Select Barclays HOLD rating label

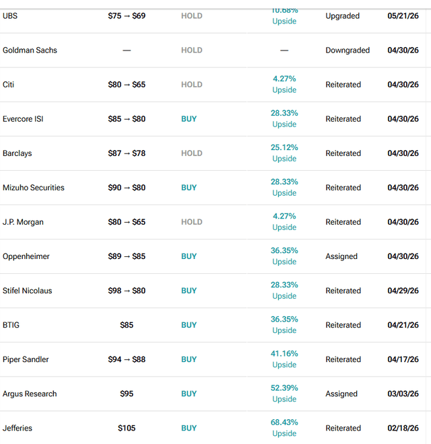coord(192,153)
